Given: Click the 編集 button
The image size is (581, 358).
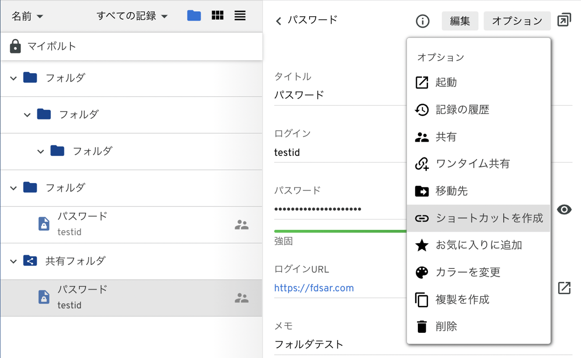Looking at the screenshot, I should [x=460, y=21].
